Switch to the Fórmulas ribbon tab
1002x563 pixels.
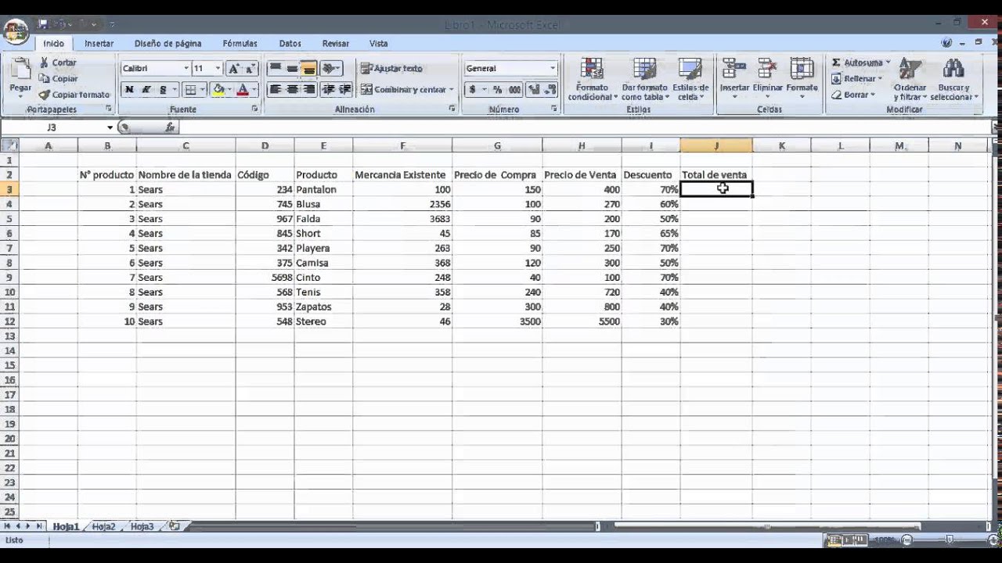click(240, 44)
